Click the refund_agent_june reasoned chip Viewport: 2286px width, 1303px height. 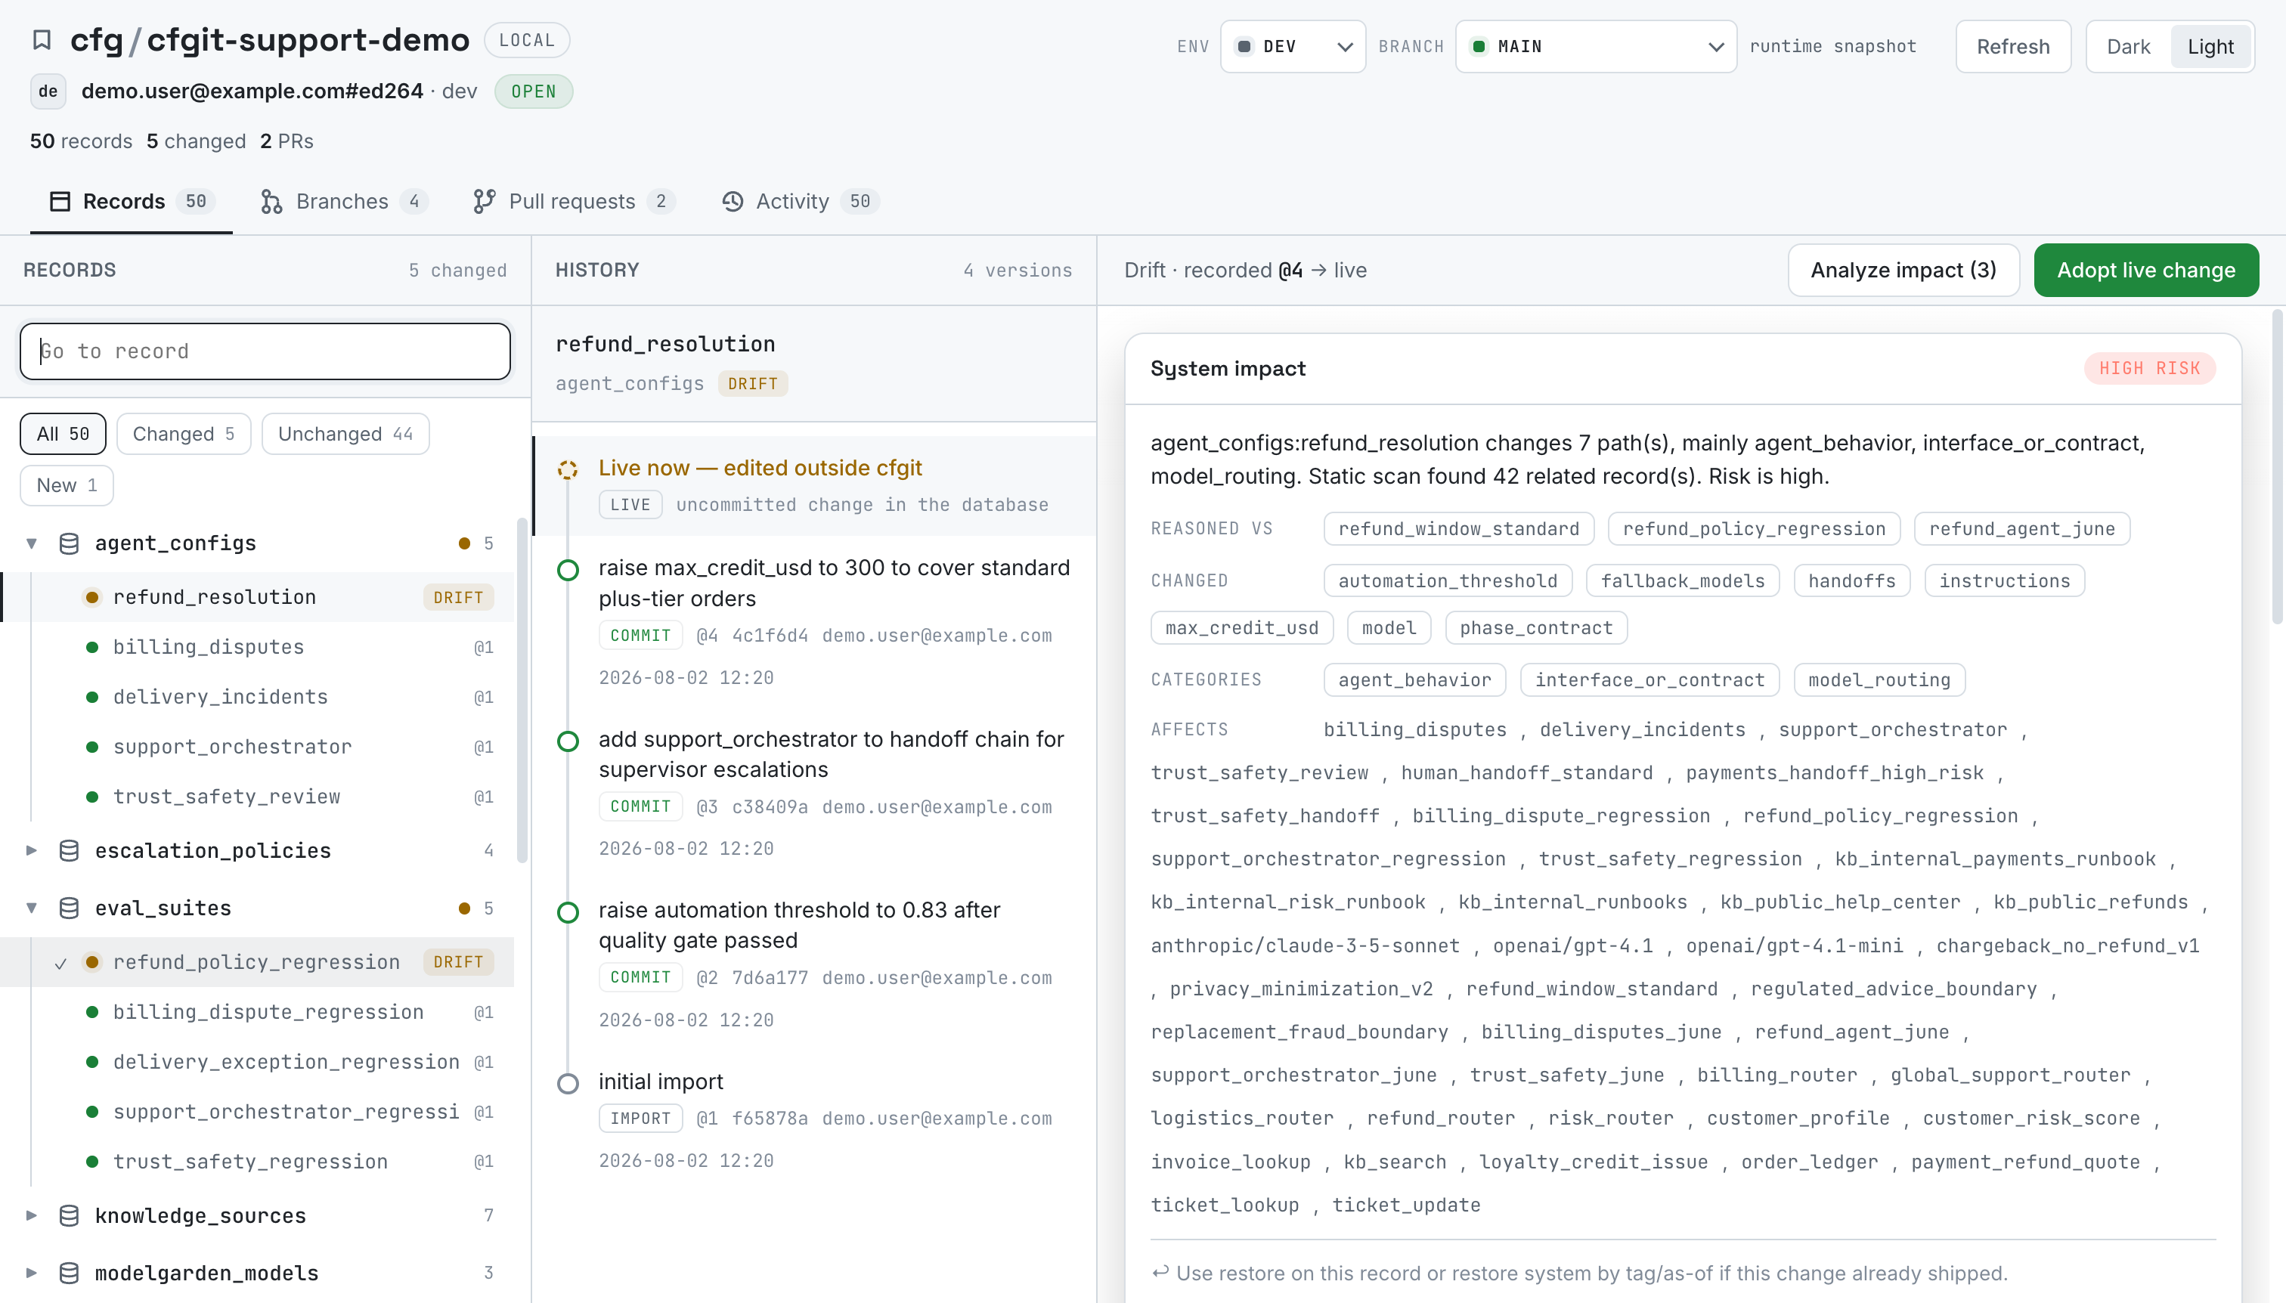[2022, 529]
